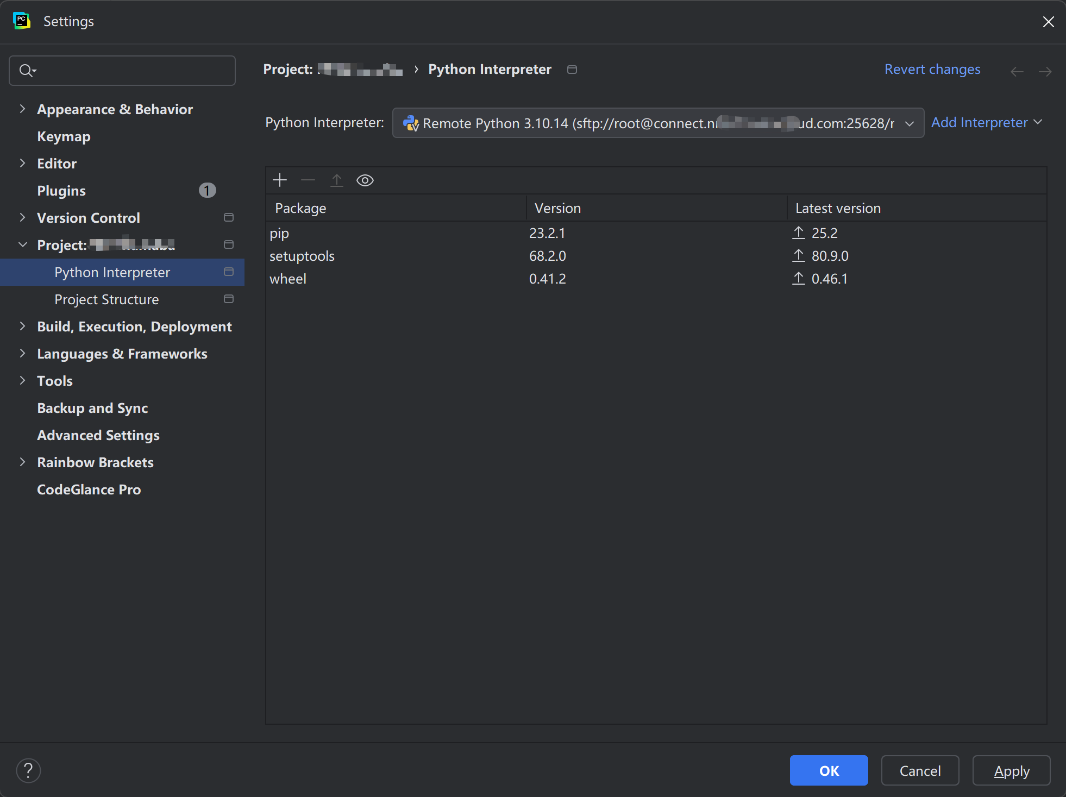Click version 0.41.2 cell
The width and height of the screenshot is (1066, 797).
click(548, 279)
